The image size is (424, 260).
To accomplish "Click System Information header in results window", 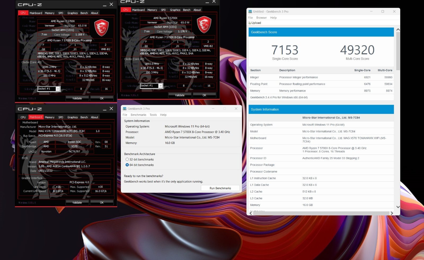I will tap(321, 109).
